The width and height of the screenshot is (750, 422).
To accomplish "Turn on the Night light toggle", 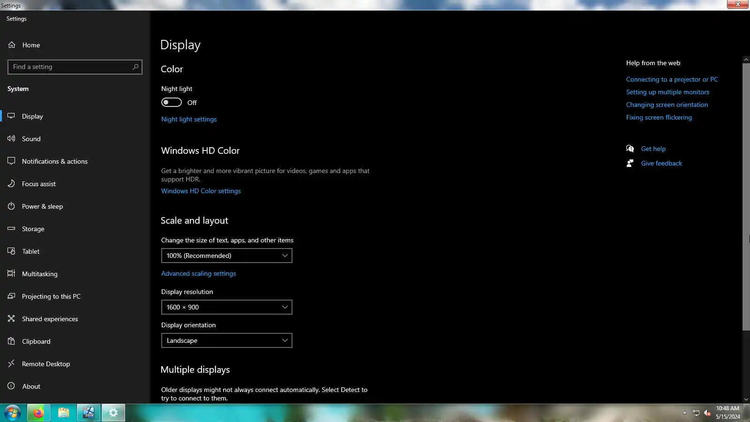I will (x=172, y=103).
